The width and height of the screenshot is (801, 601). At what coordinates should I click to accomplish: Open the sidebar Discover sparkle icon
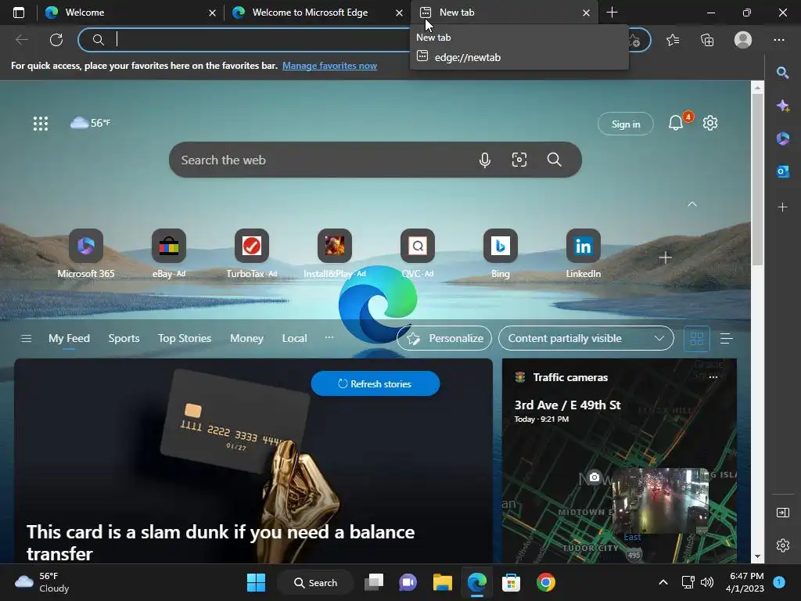tap(782, 106)
